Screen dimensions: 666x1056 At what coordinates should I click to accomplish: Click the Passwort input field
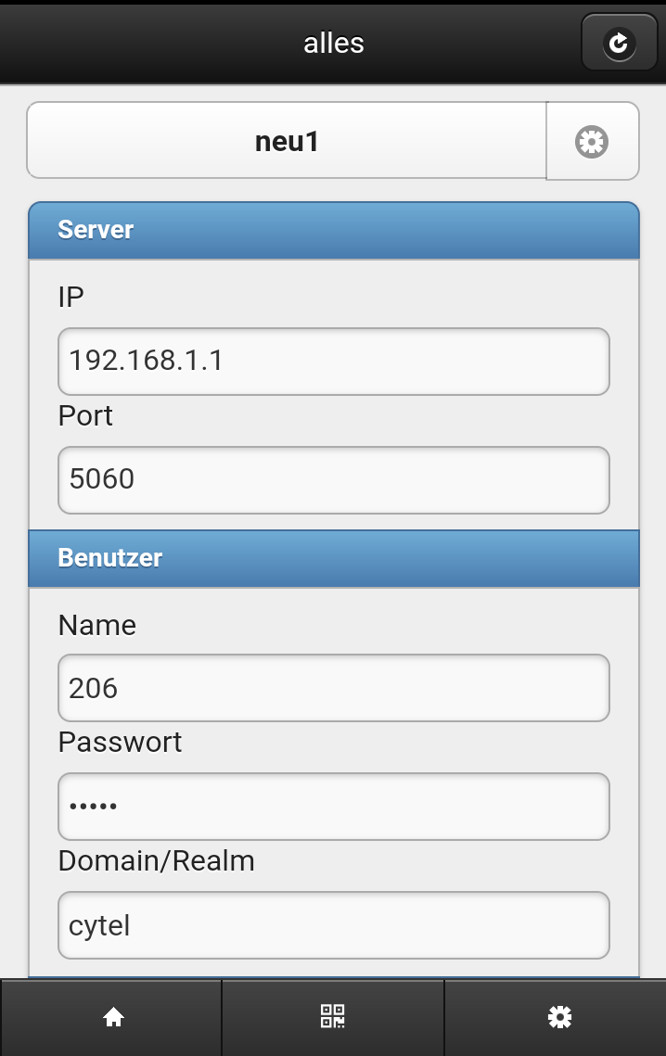(x=334, y=807)
